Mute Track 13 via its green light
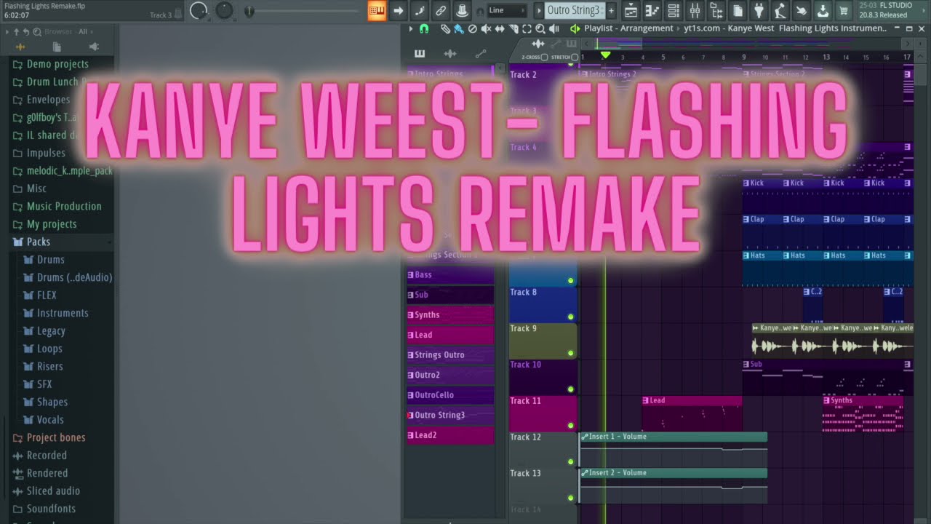 571,498
